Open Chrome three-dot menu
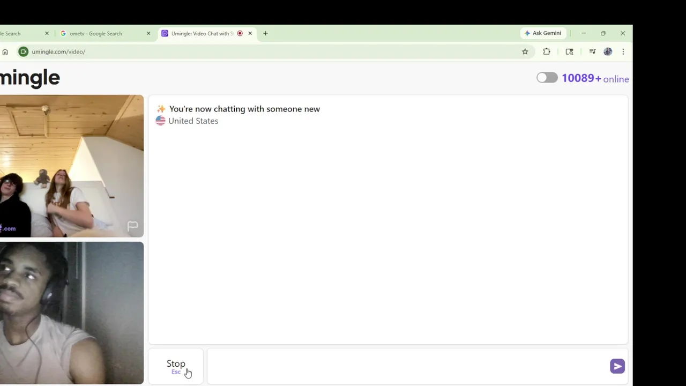Screen dimensions: 686x386 (623, 51)
